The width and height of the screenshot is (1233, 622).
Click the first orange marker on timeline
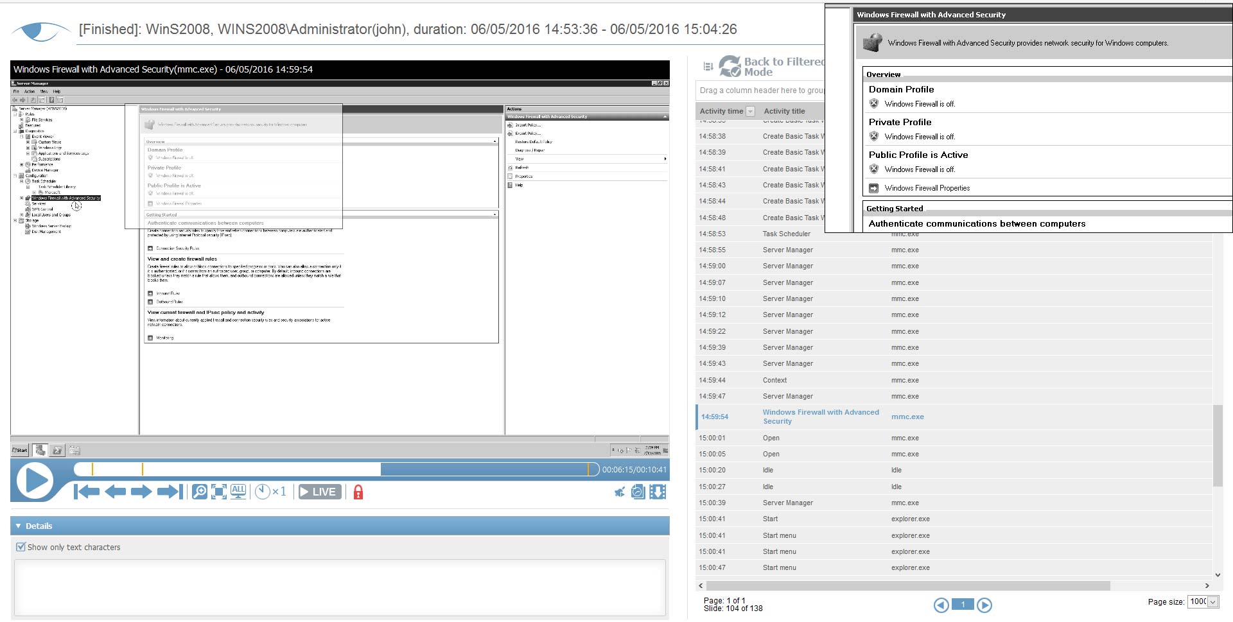pos(92,469)
